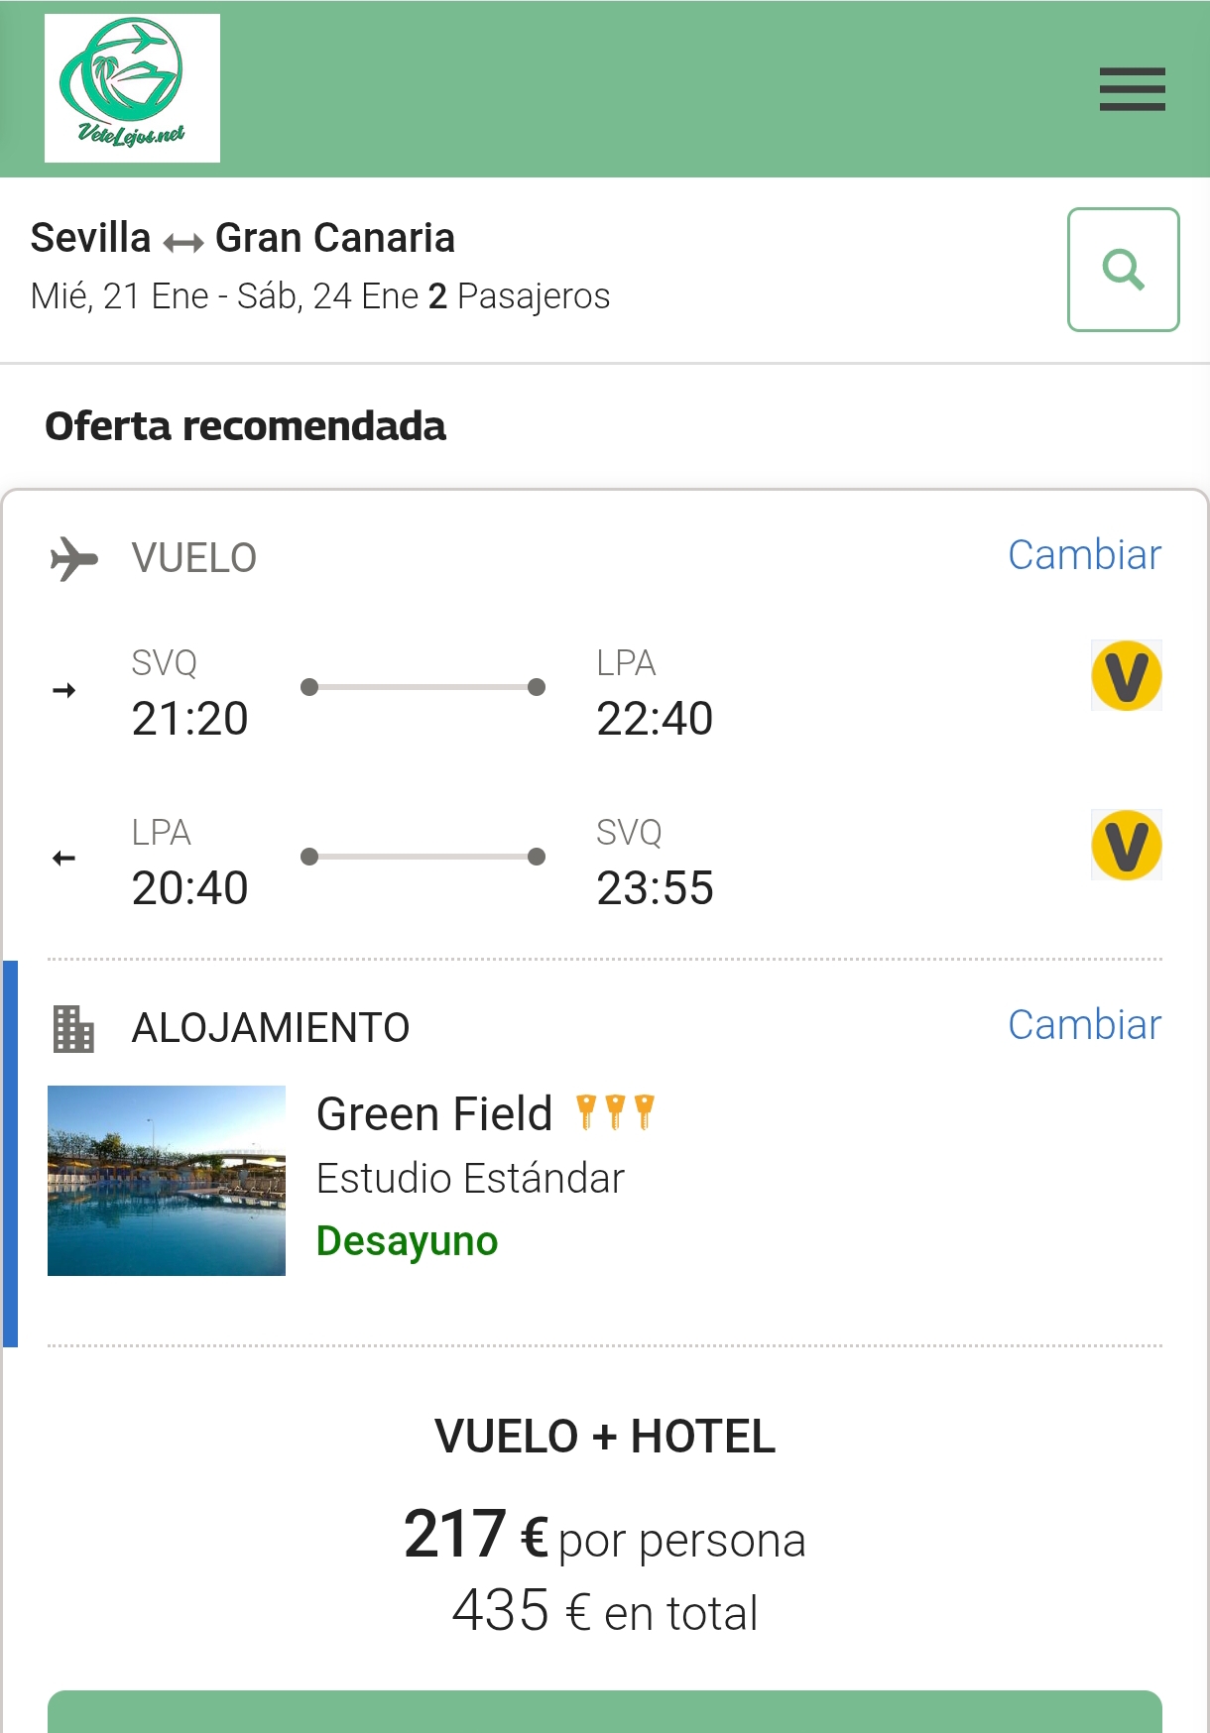The height and width of the screenshot is (1733, 1210).
Task: Click the return 20:40 departure time
Action: pyautogui.click(x=189, y=888)
